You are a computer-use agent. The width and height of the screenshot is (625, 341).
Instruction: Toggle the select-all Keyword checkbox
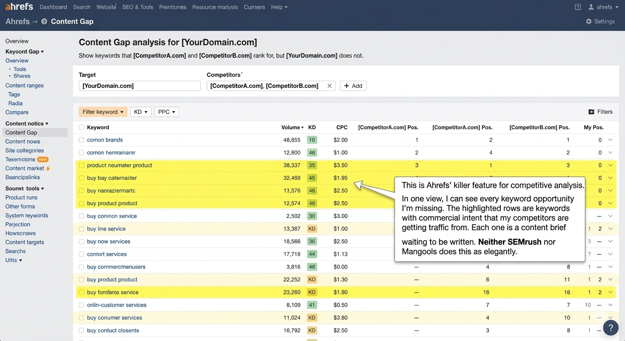coord(81,127)
